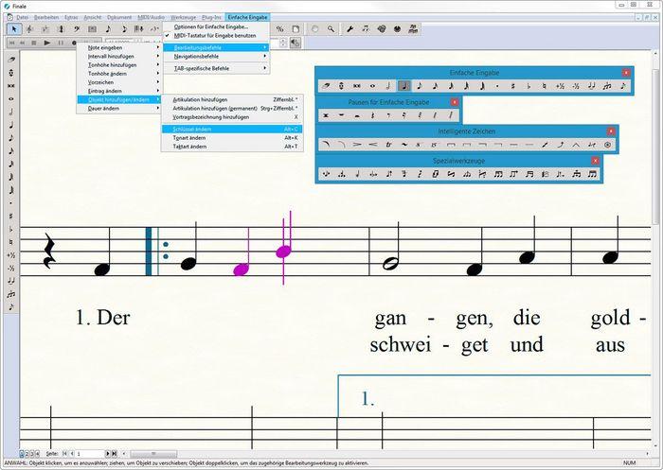The image size is (663, 470).
Task: Toggle 'MIDI-Tastatur für Eingabe benutzen' option
Action: (x=216, y=36)
